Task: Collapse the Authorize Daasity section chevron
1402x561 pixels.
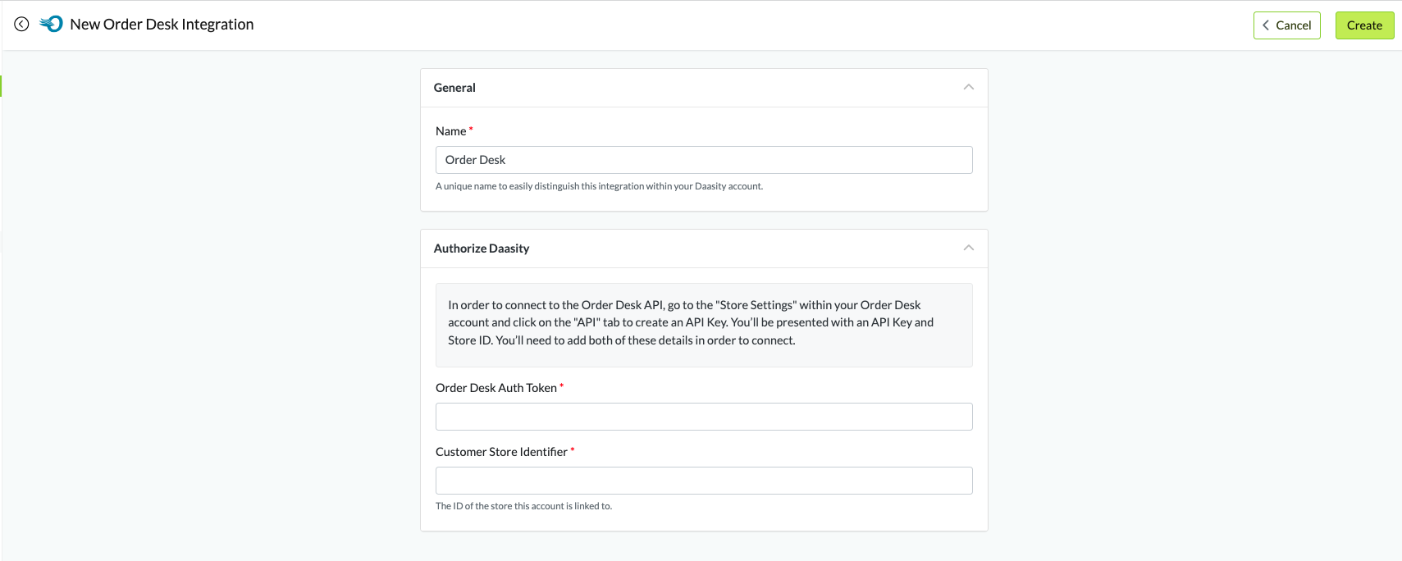Action: pos(968,248)
